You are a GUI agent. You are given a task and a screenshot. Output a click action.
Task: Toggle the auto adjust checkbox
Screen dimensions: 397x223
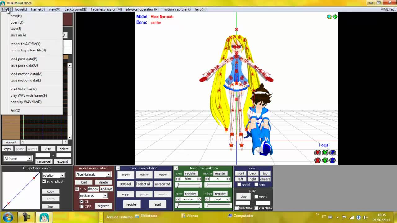(44, 181)
